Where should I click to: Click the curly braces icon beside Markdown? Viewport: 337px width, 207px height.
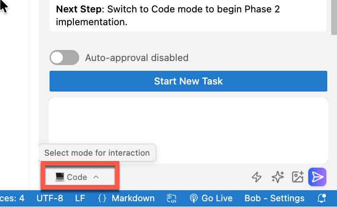[x=102, y=198]
